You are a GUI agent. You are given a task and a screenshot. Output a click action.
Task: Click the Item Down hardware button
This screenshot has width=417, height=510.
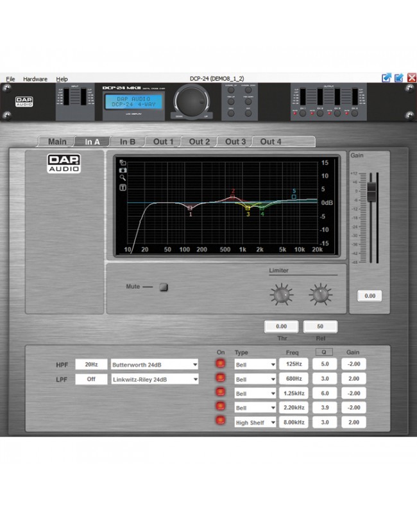click(x=248, y=101)
